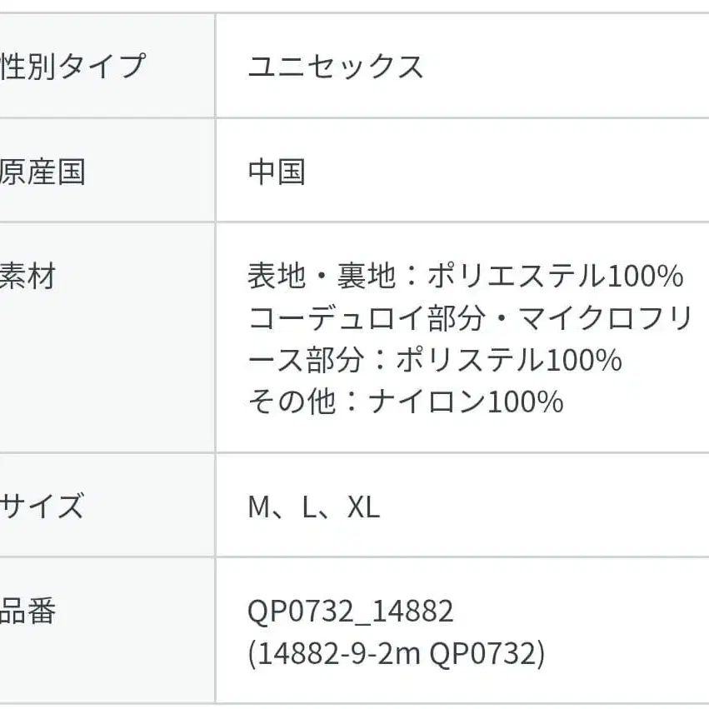This screenshot has height=709, width=709.
Task: Click the 性別タイプ row label
Action: coord(72,66)
